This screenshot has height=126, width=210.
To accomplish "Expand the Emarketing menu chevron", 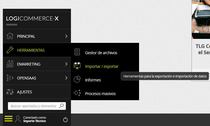I will (66, 64).
